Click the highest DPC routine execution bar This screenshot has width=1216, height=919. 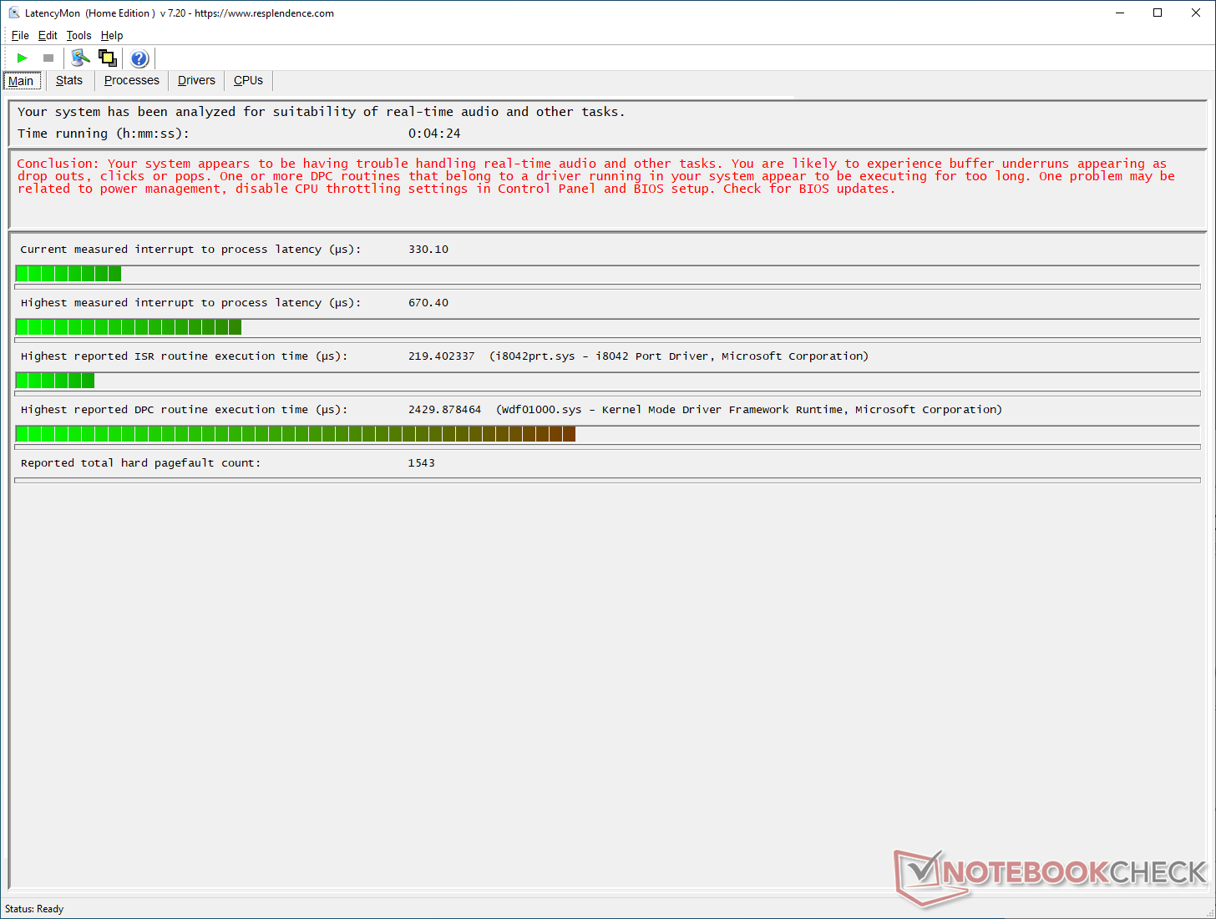pyautogui.click(x=607, y=434)
